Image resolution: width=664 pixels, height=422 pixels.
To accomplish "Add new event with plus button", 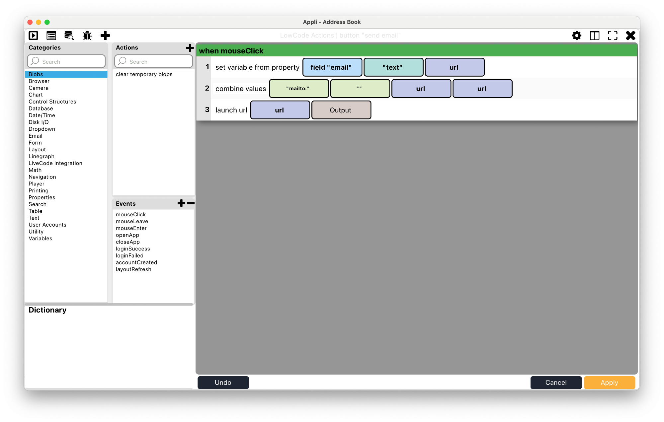I will click(x=182, y=203).
